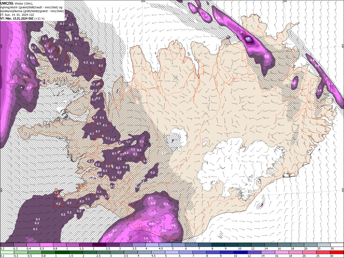344x258 pixels.
Task: Select the grey-green 3 swatch in the rain legend row
Action: 117,252
